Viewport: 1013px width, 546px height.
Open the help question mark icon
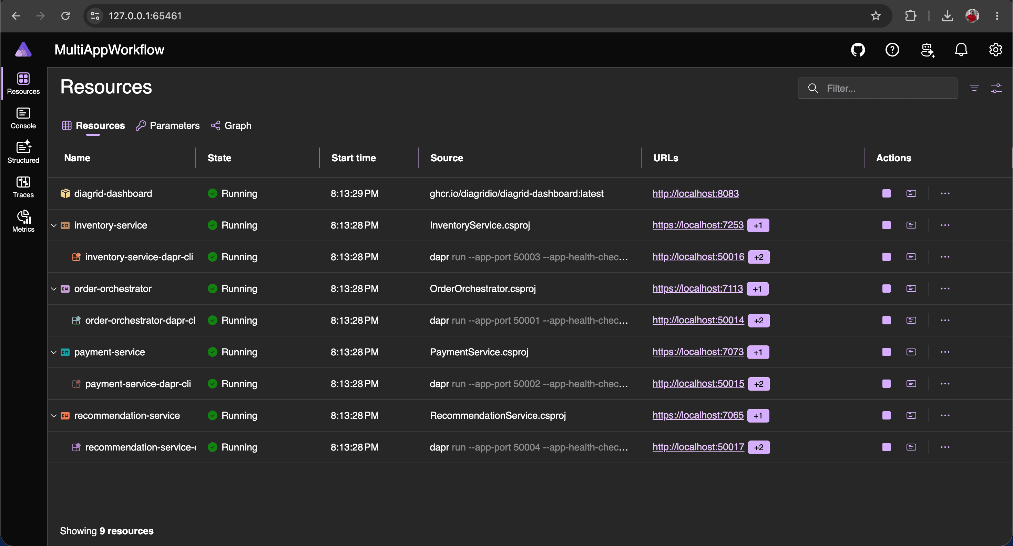(x=892, y=50)
